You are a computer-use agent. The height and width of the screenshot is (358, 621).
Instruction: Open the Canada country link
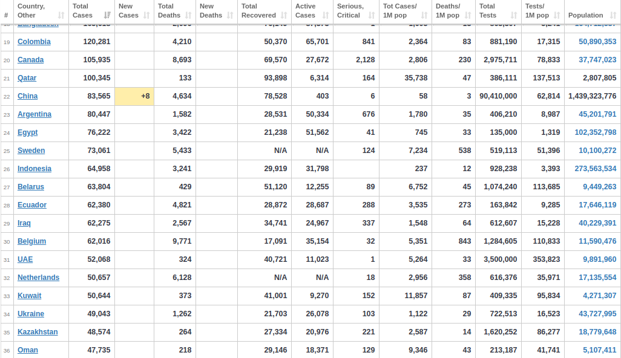(30, 60)
